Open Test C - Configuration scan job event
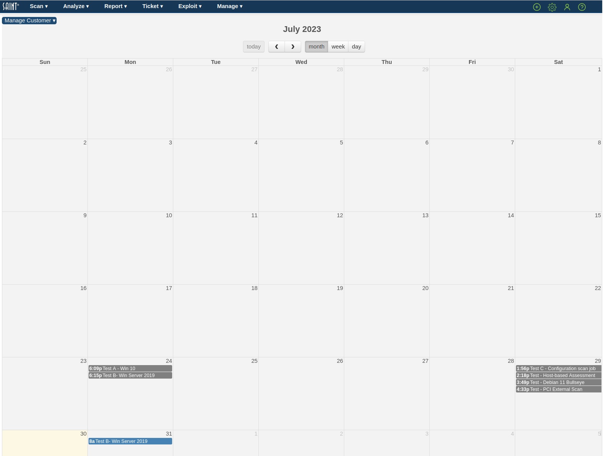Viewport: 603px width, 456px height. [x=558, y=369]
